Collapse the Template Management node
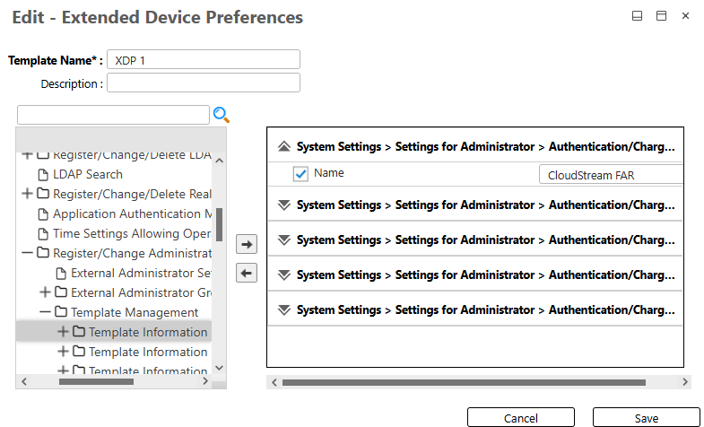 tap(45, 312)
